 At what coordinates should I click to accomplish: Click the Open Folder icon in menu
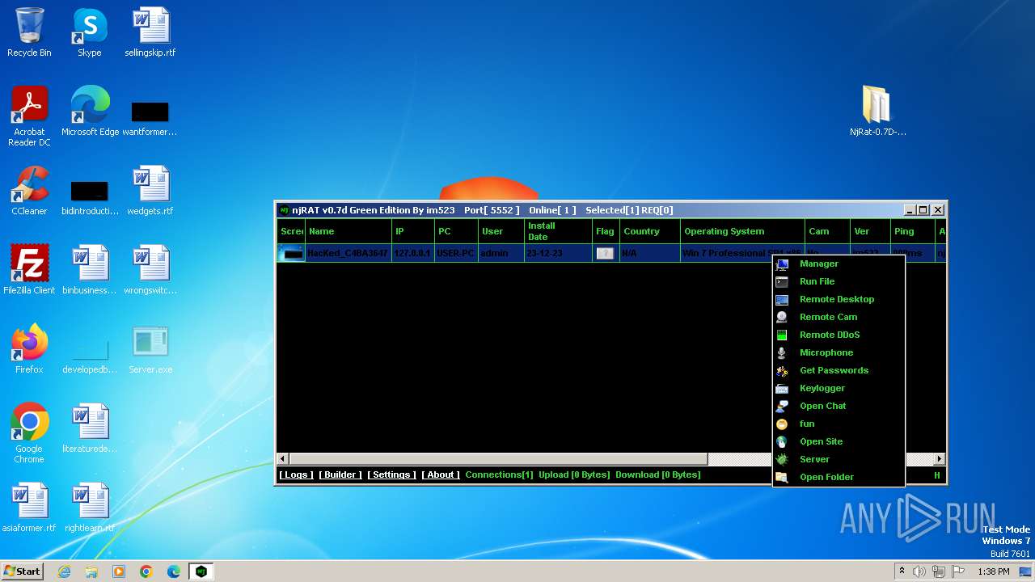point(782,478)
